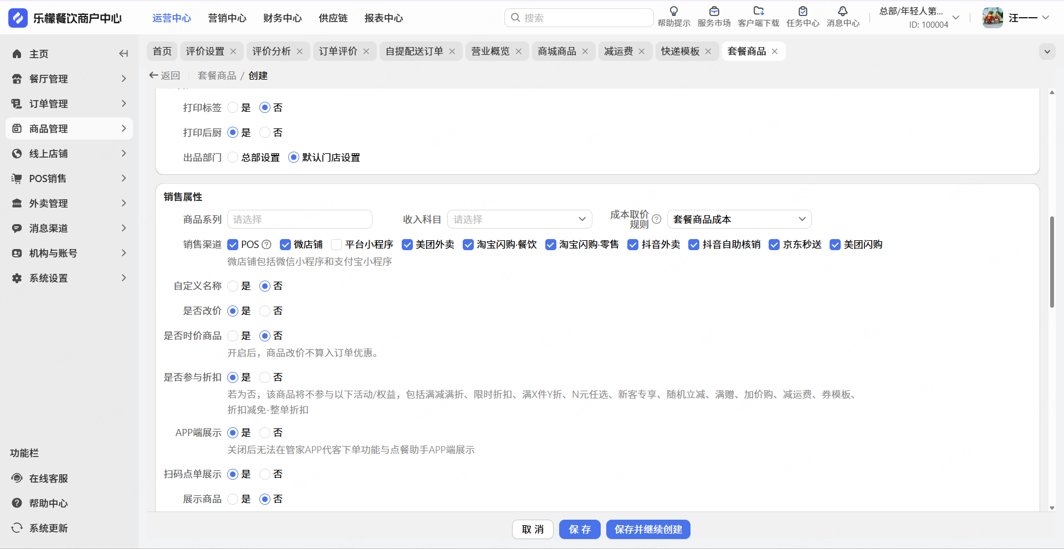Switch to 运营中心 top menu
Screen dimensions: 1064x549
[x=172, y=18]
